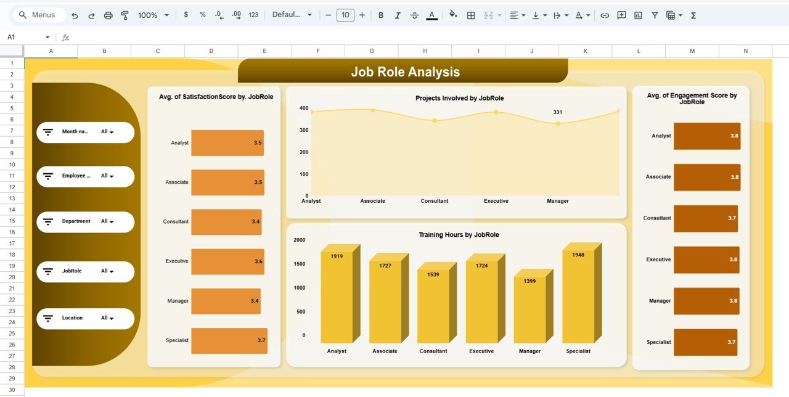This screenshot has width=789, height=397.
Task: Select the paint format tool
Action: pyautogui.click(x=124, y=15)
